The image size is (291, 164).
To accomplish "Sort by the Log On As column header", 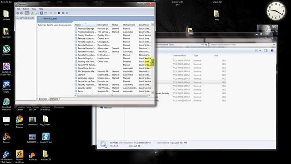I will [x=145, y=25].
